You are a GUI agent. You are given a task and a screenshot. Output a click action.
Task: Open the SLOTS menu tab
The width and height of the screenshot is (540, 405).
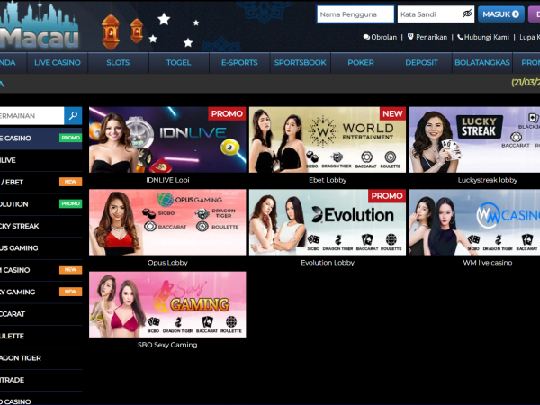[x=118, y=63]
